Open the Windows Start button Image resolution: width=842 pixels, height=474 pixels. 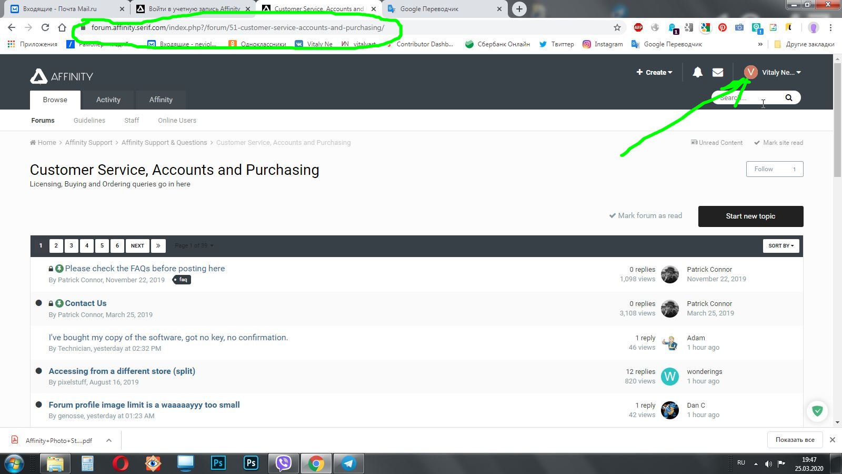pyautogui.click(x=14, y=463)
